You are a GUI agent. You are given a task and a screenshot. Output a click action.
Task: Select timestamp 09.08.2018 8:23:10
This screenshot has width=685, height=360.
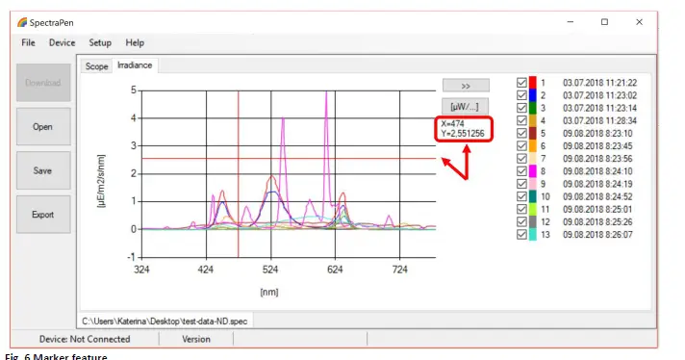[x=597, y=133]
